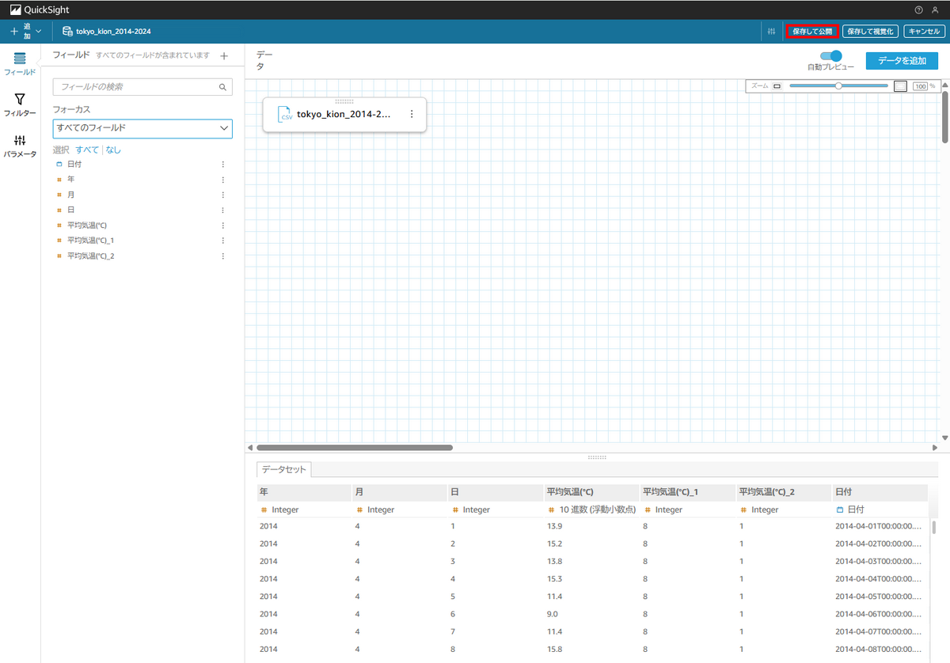The image size is (950, 663).
Task: Click zoom fit-width icon near ズーム
Action: [x=777, y=85]
